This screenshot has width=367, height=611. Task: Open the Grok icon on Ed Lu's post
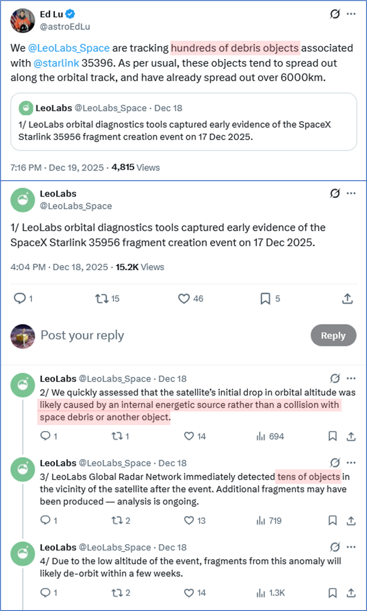(x=335, y=14)
